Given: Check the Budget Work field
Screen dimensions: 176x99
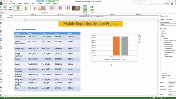Looking at the screenshot, I should pyautogui.click(x=164, y=44).
